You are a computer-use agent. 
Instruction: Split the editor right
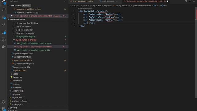(x=190, y=1)
